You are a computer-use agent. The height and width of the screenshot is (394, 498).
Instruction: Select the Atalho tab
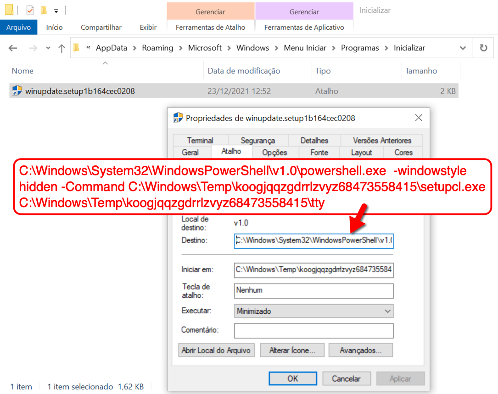pyautogui.click(x=231, y=152)
